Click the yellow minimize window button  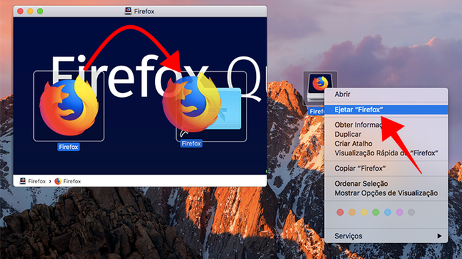30,11
